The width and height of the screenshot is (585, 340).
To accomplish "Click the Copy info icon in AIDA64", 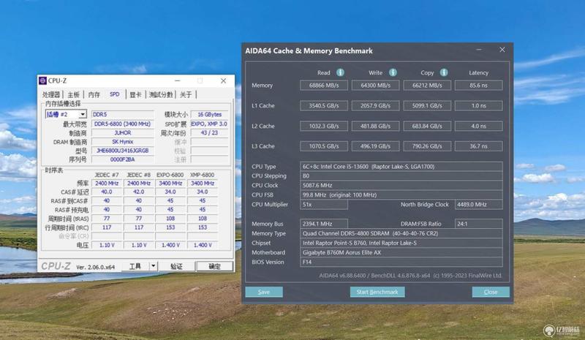I will [x=444, y=72].
